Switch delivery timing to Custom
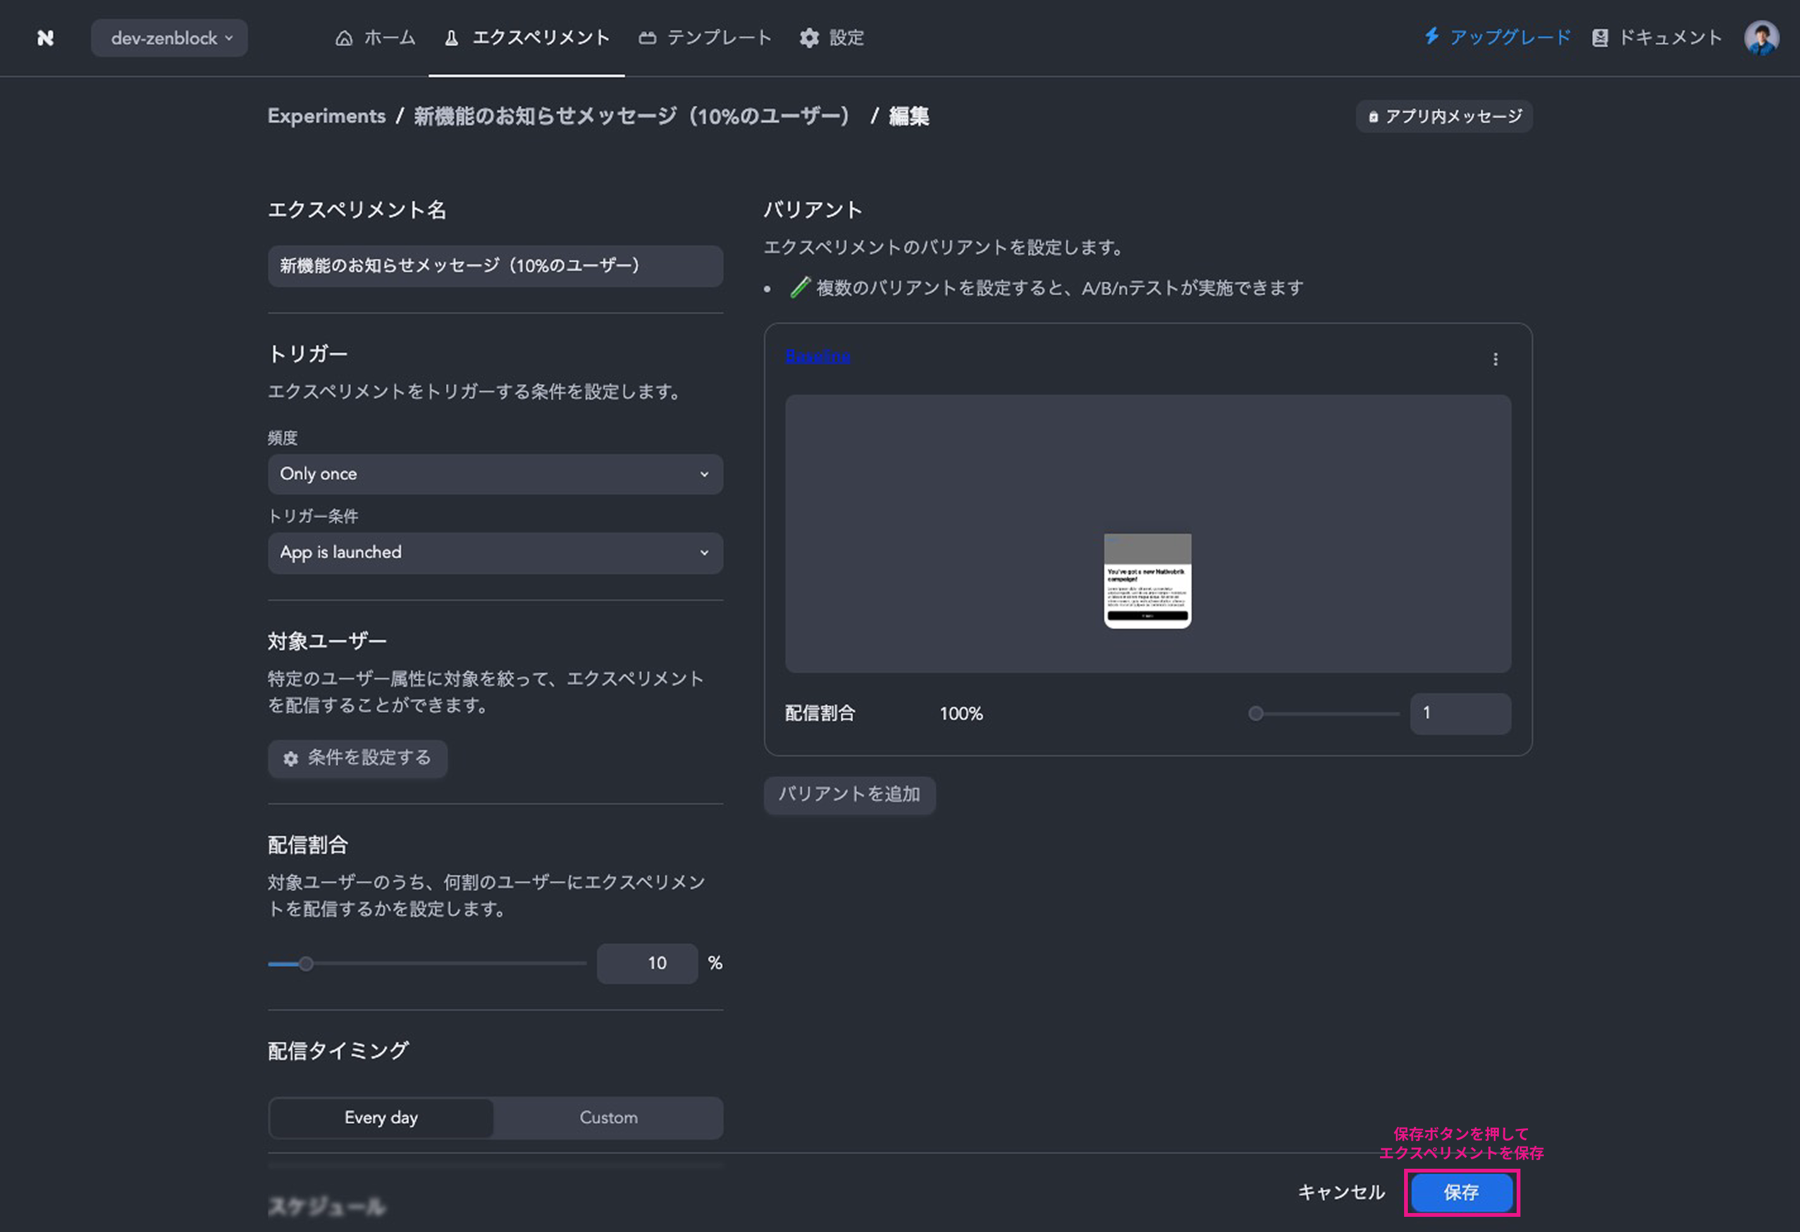Viewport: 1800px width, 1232px height. pyautogui.click(x=608, y=1118)
